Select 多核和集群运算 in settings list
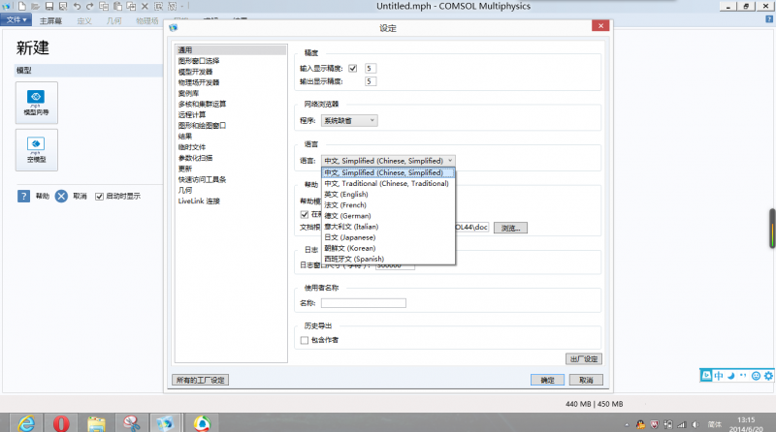 202,104
